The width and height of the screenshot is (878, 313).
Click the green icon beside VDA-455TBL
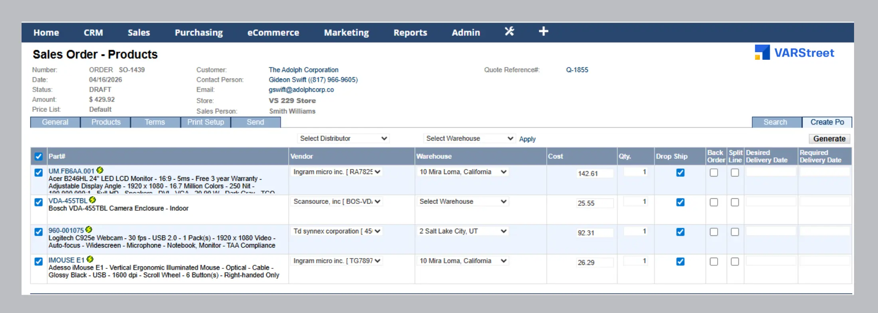coord(93,200)
